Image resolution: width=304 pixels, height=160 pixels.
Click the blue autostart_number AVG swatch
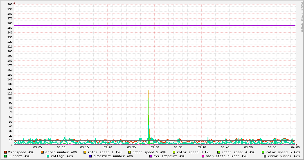point(90,156)
